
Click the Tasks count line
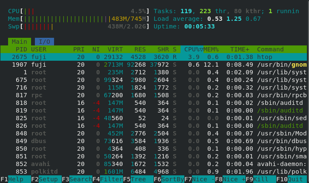(226, 11)
